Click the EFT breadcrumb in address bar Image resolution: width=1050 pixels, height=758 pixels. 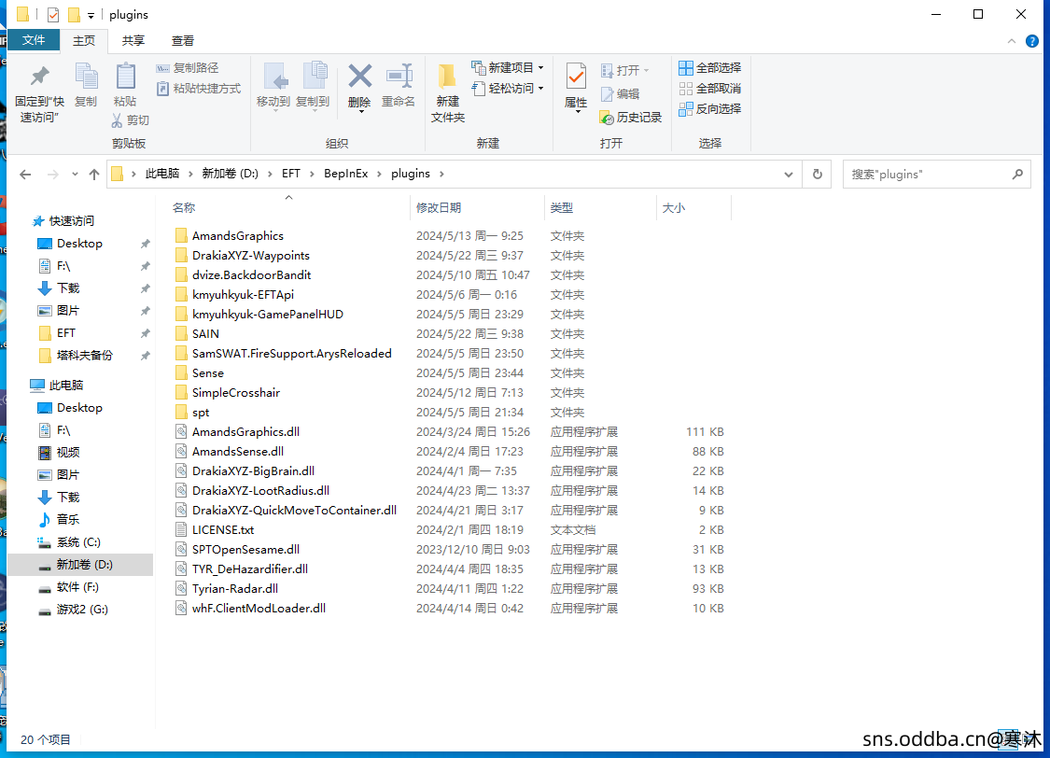[290, 174]
